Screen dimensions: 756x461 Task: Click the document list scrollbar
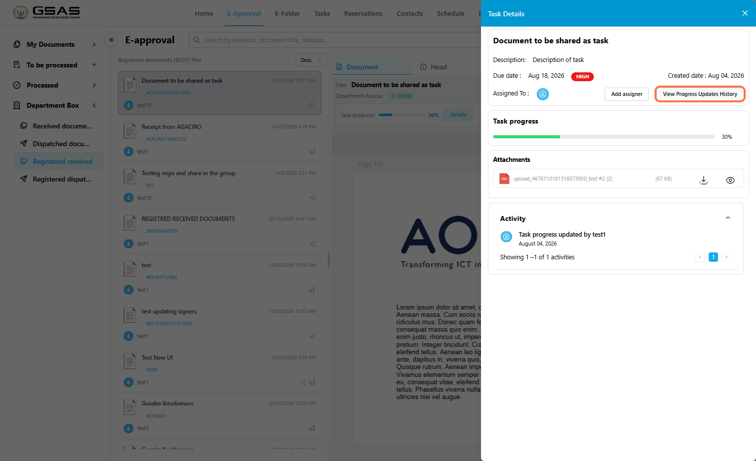[x=329, y=260]
